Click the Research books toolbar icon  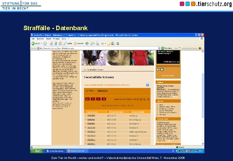[113, 44]
